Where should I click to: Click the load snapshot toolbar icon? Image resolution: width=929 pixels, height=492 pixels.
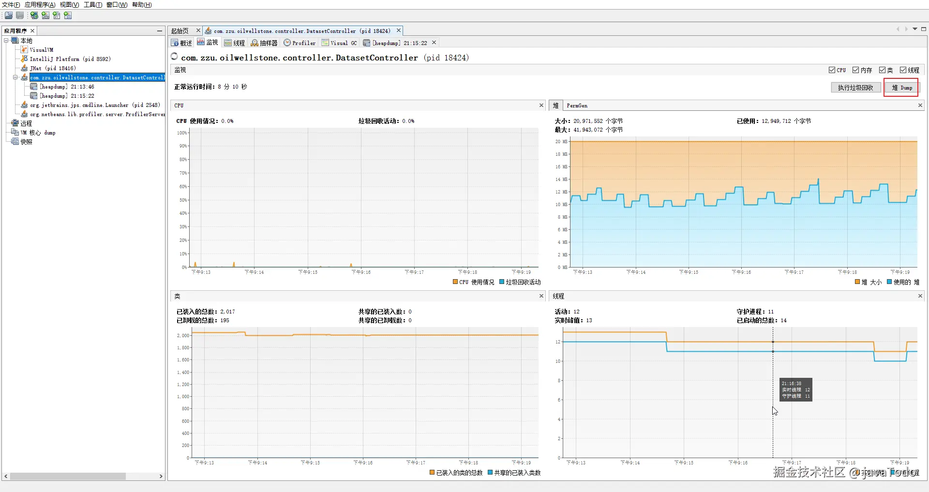click(x=9, y=15)
